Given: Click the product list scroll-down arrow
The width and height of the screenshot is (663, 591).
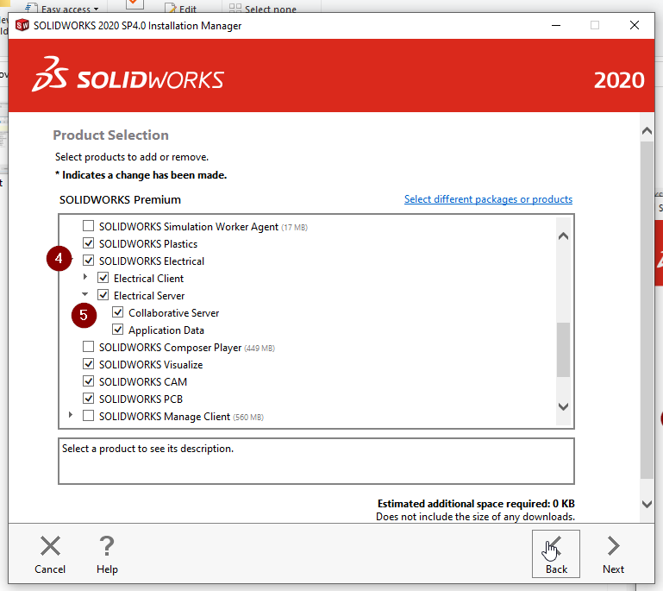Looking at the screenshot, I should coord(563,406).
